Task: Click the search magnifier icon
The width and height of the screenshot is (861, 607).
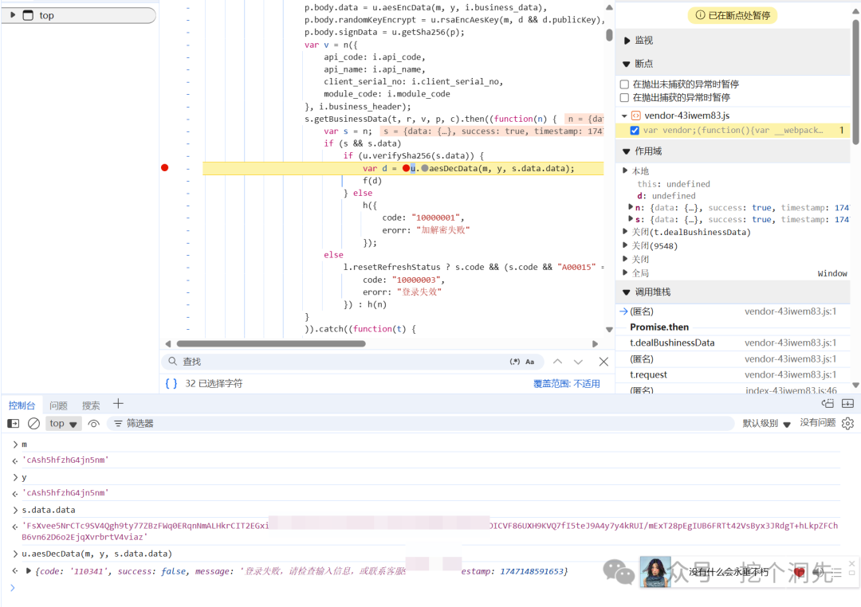Action: pos(172,361)
